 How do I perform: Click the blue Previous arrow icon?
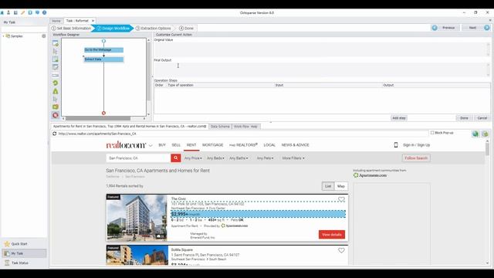coord(435,28)
